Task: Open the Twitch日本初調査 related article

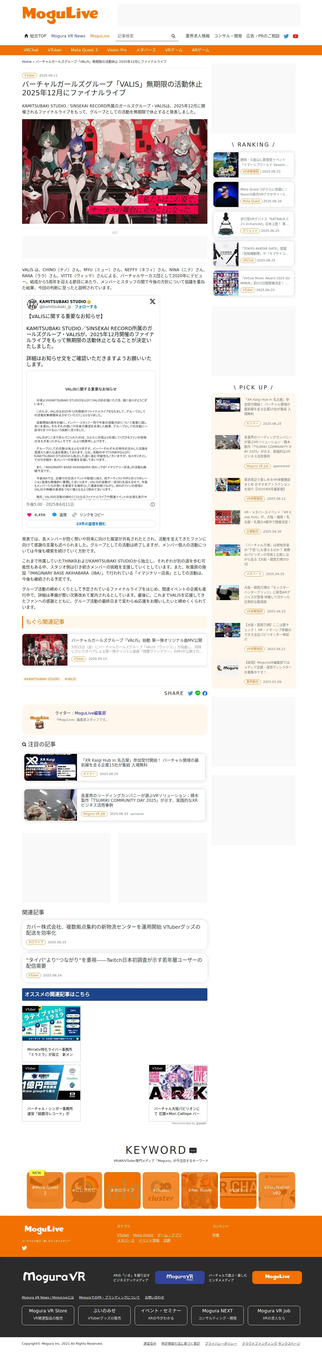Action: (x=114, y=968)
